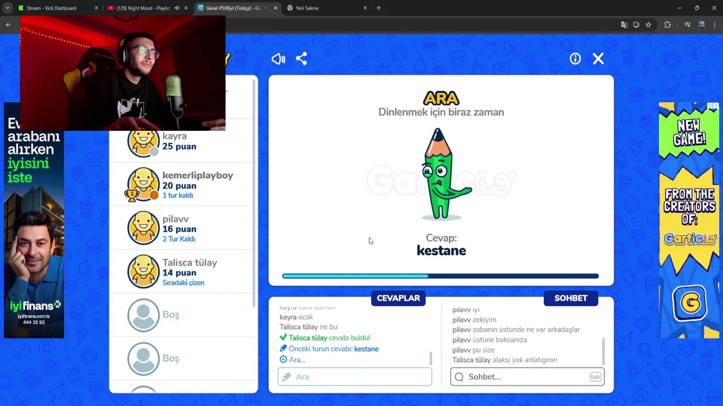The width and height of the screenshot is (723, 406).
Task: Open the iyi finans advertisement banner
Action: point(34,220)
